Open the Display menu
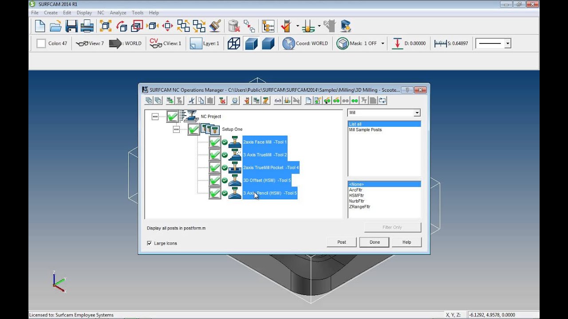The width and height of the screenshot is (568, 319). coord(84,13)
